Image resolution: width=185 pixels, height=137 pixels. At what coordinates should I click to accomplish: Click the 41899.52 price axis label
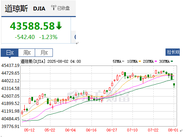coord(10,104)
